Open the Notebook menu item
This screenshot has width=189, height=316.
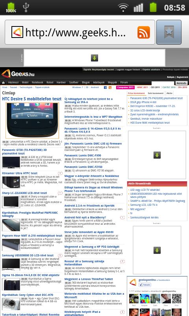pyautogui.click(x=37, y=83)
